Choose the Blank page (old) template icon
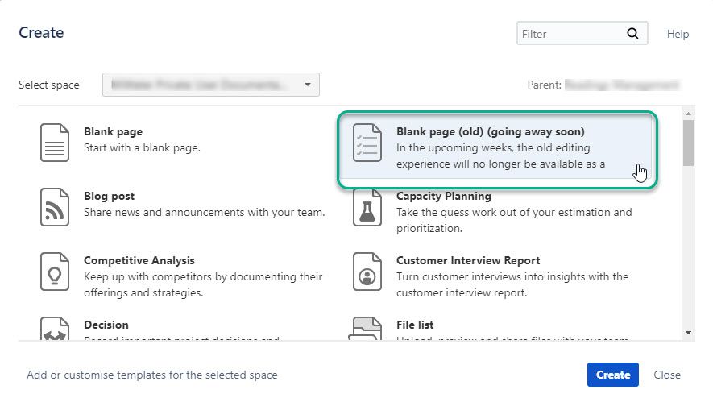The width and height of the screenshot is (713, 398). tap(367, 143)
